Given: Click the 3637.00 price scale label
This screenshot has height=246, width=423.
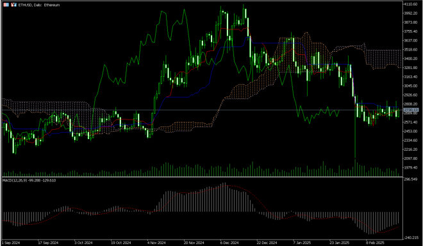Looking at the screenshot, I should click(411, 40).
